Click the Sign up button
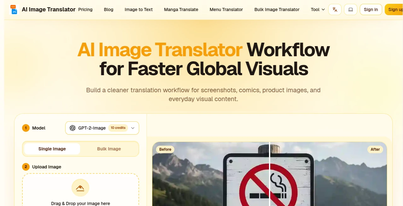 coord(394,9)
